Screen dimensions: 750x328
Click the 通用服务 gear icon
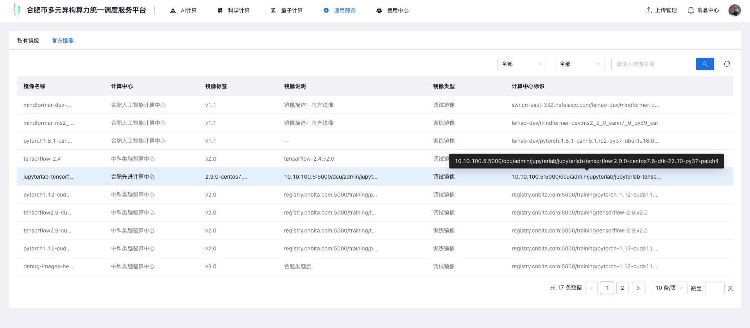tap(326, 11)
